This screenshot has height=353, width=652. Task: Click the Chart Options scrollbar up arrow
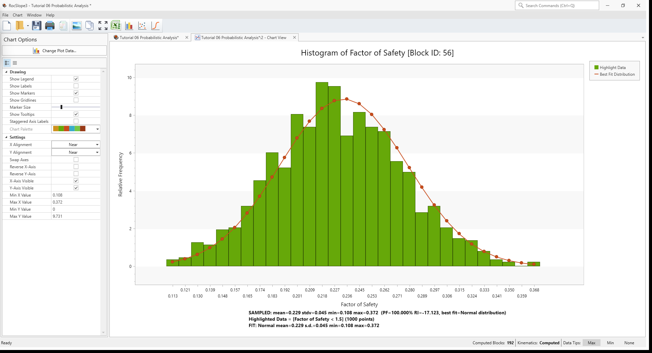pyautogui.click(x=103, y=71)
